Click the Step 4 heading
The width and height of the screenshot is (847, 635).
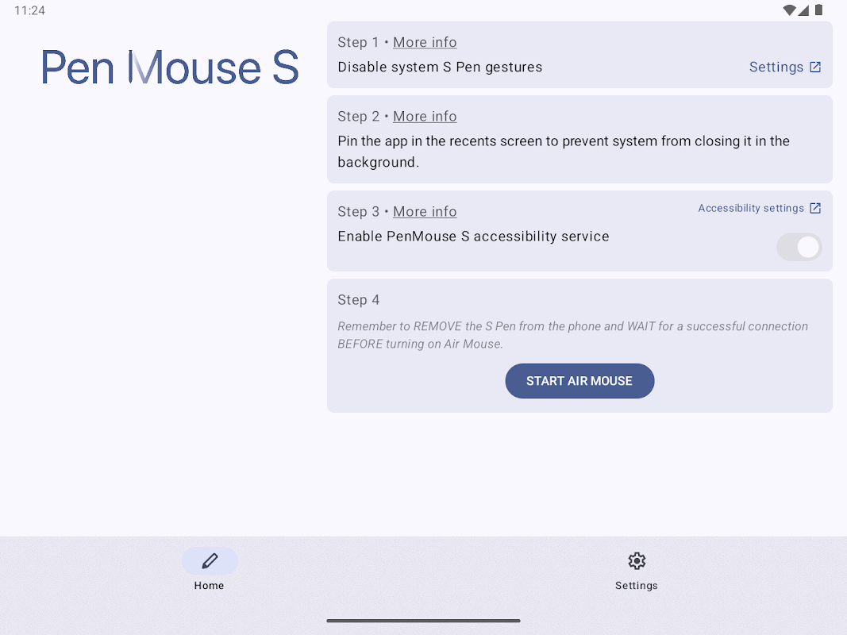point(359,300)
